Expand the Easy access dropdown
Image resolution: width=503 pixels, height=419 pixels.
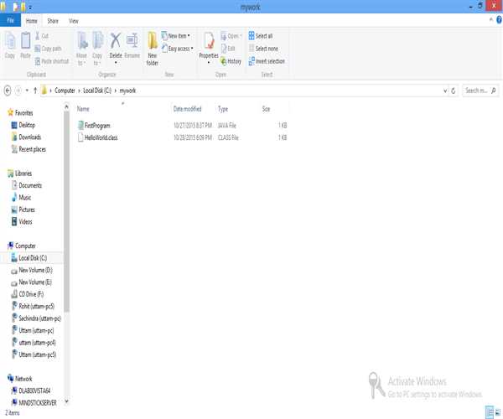180,49
